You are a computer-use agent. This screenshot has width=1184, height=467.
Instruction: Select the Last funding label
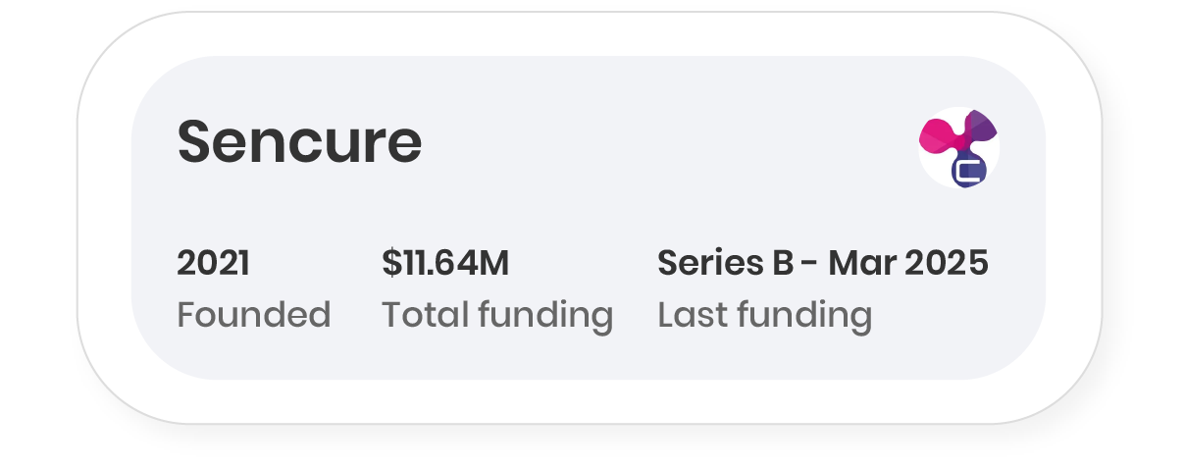[x=764, y=315]
